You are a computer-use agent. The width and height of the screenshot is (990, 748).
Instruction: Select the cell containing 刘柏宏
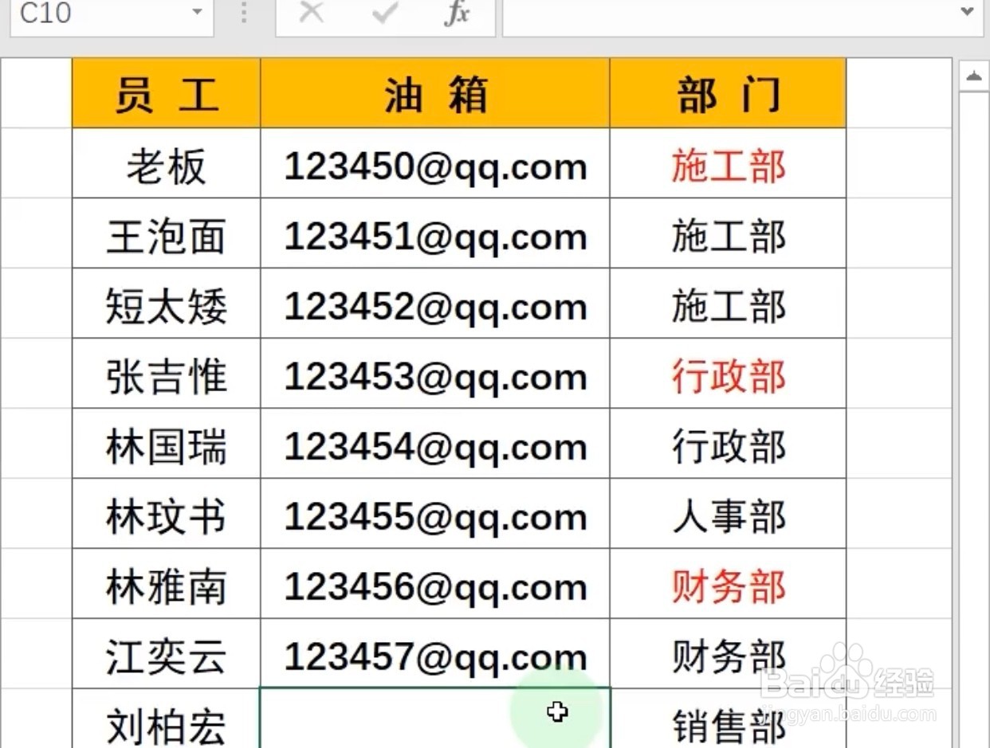[165, 721]
